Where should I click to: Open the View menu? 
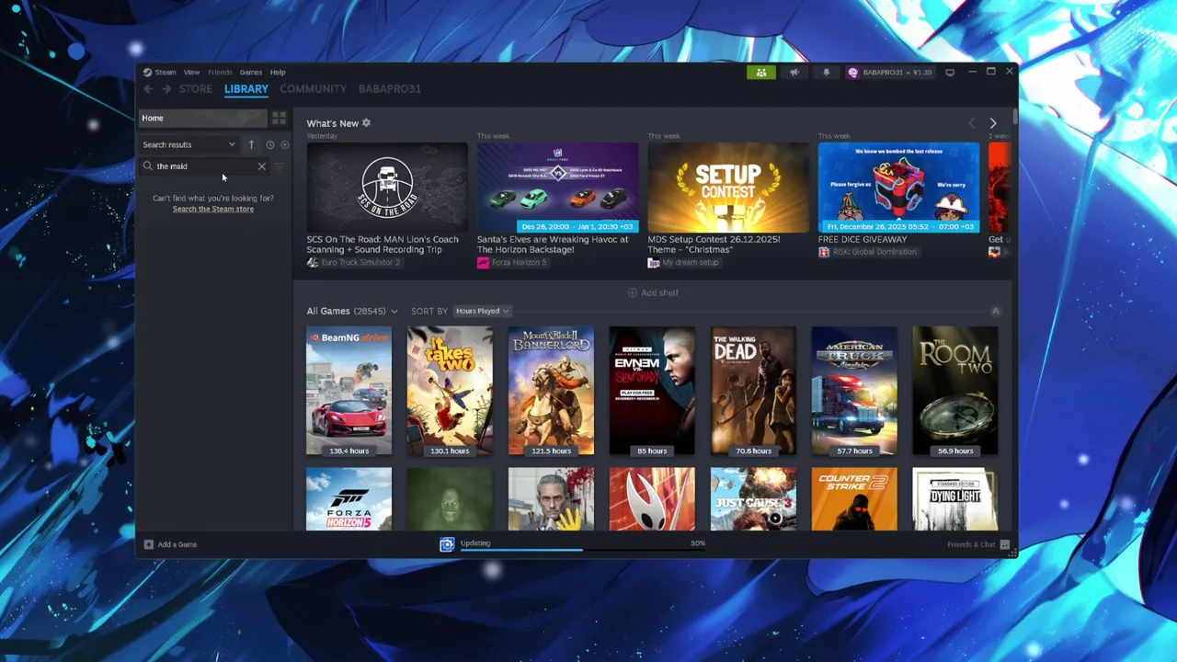point(191,72)
